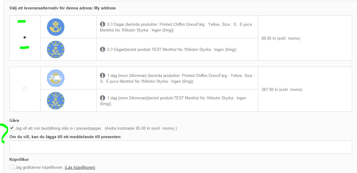This screenshot has height=173, width=357.
Task: Click the info icon beside 1 dag TEST Menthol
Action: click(x=103, y=98)
